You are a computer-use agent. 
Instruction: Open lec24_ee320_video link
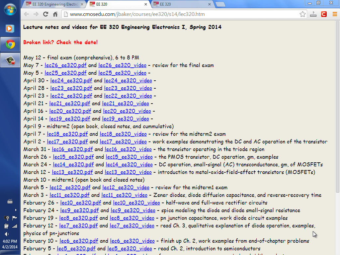coord(128,80)
